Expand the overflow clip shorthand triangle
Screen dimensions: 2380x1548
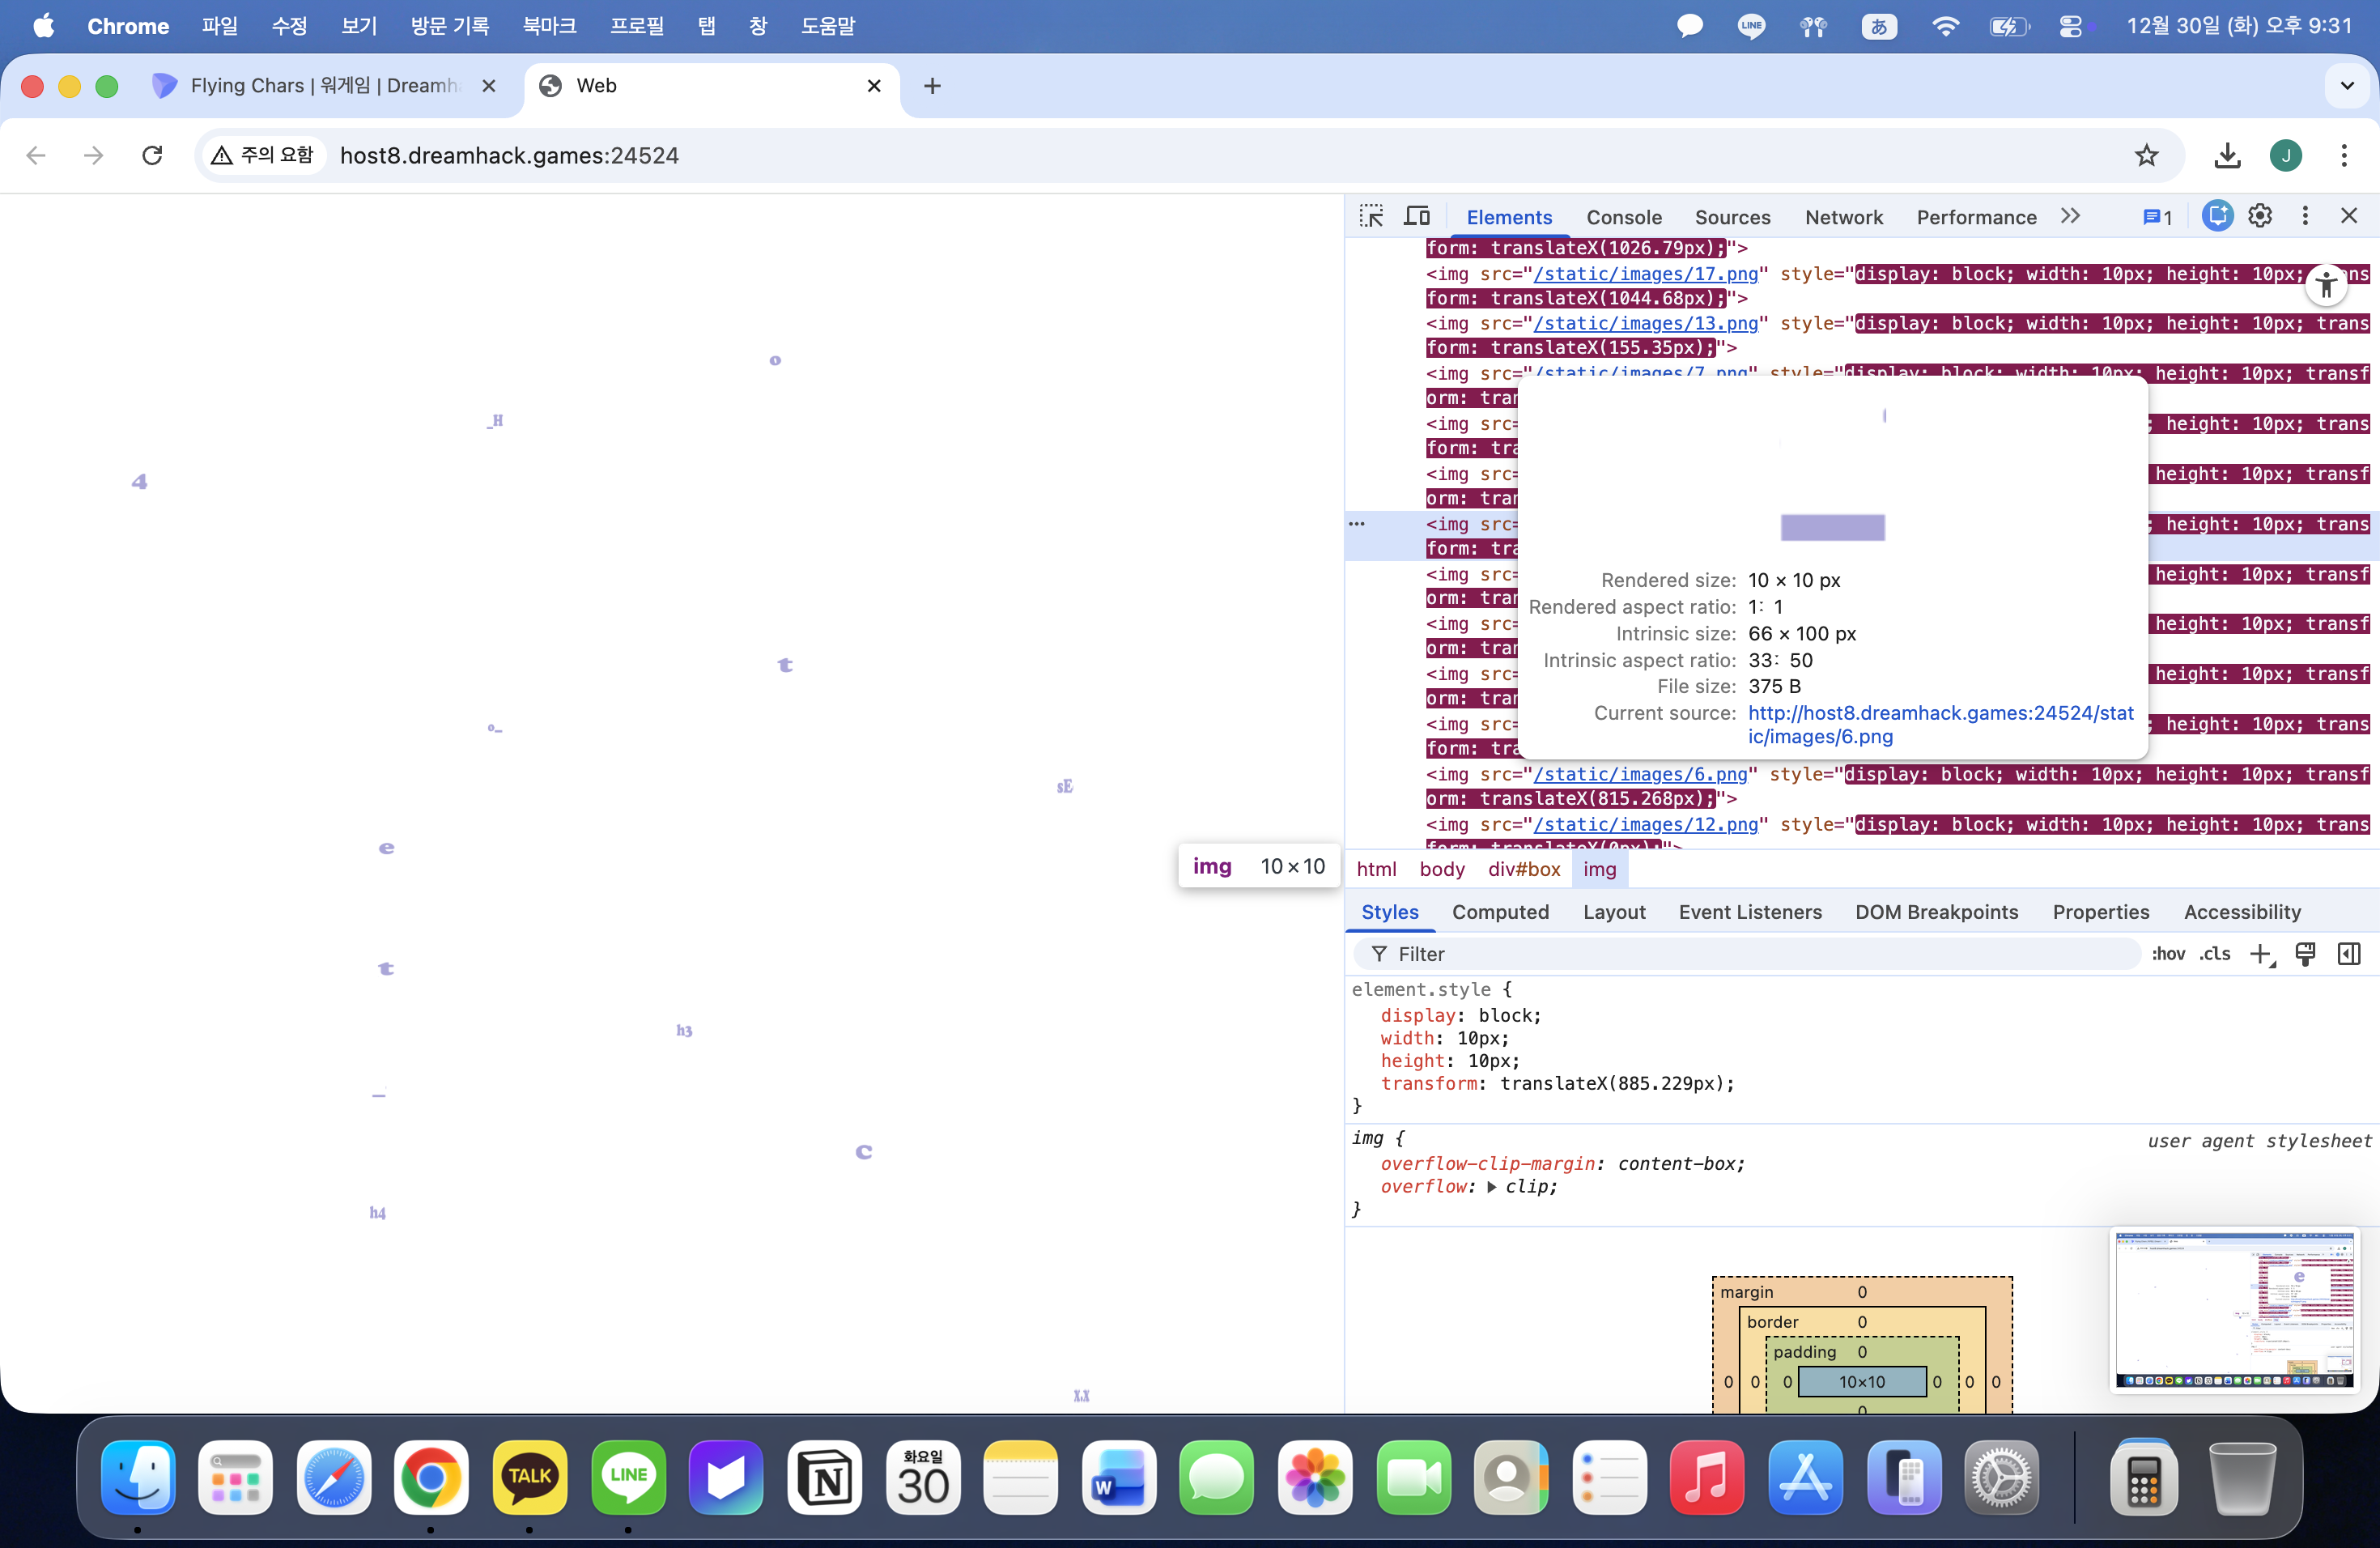[x=1492, y=1187]
